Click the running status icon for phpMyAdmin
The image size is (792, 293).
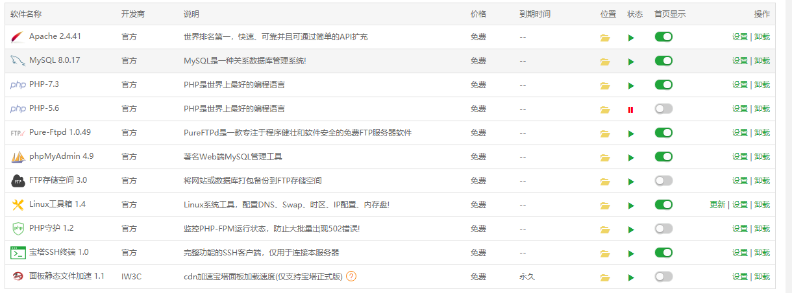click(x=631, y=158)
